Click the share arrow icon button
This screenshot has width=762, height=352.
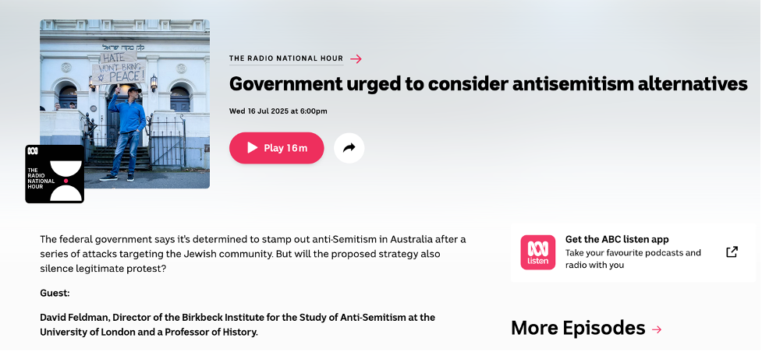(x=349, y=148)
